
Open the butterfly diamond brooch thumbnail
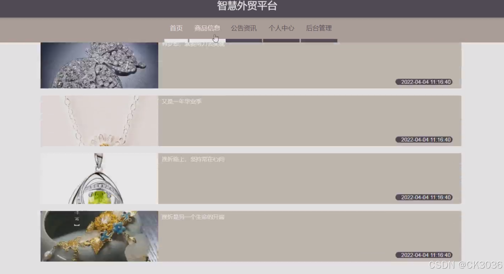[99, 65]
